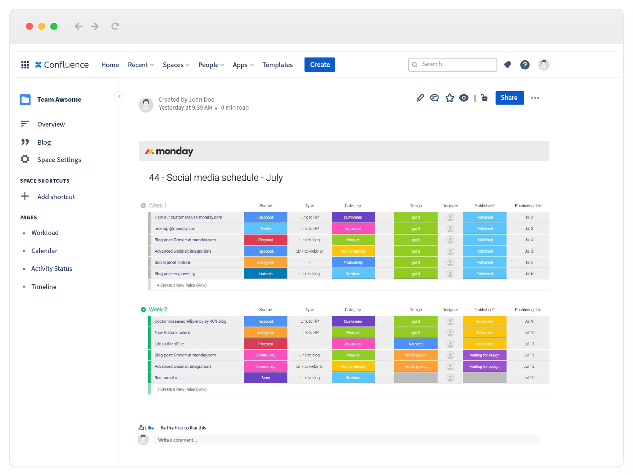The height and width of the screenshot is (475, 633).
Task: Click the Share button
Action: pyautogui.click(x=509, y=98)
